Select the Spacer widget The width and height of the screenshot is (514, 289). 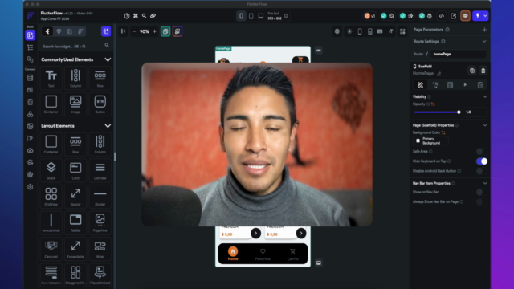(75, 196)
